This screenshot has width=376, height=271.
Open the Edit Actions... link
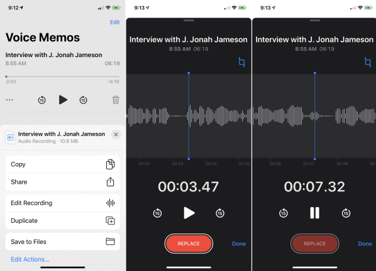pos(30,259)
